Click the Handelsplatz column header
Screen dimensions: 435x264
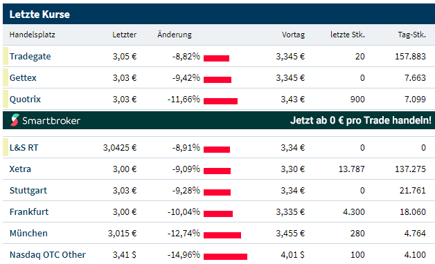click(x=32, y=35)
